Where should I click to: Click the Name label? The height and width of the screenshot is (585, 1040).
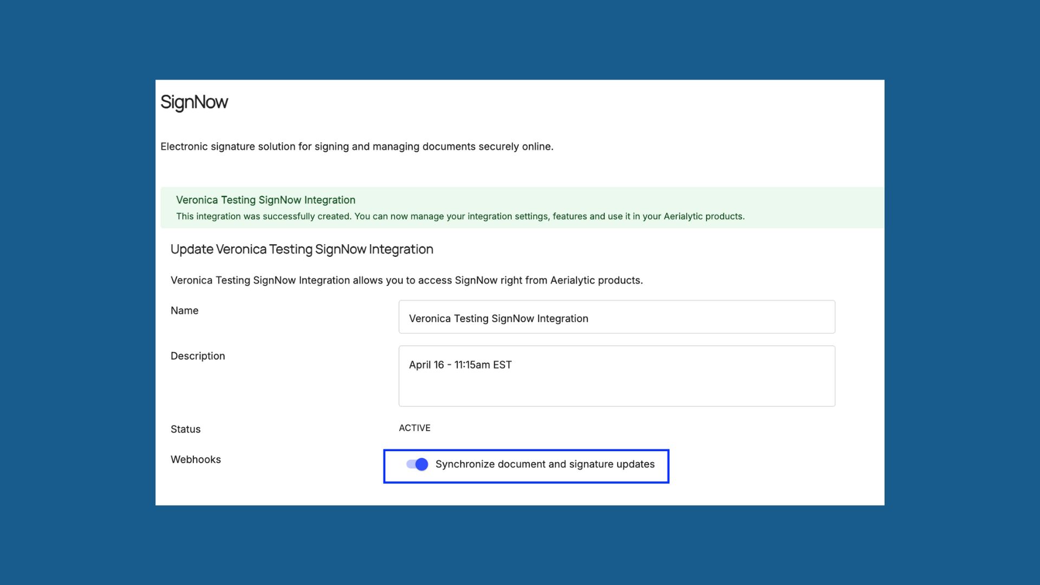coord(184,310)
